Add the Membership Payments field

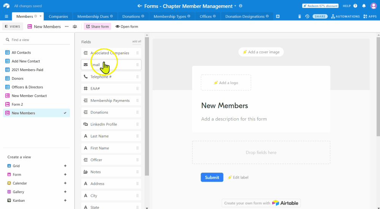[x=111, y=100]
